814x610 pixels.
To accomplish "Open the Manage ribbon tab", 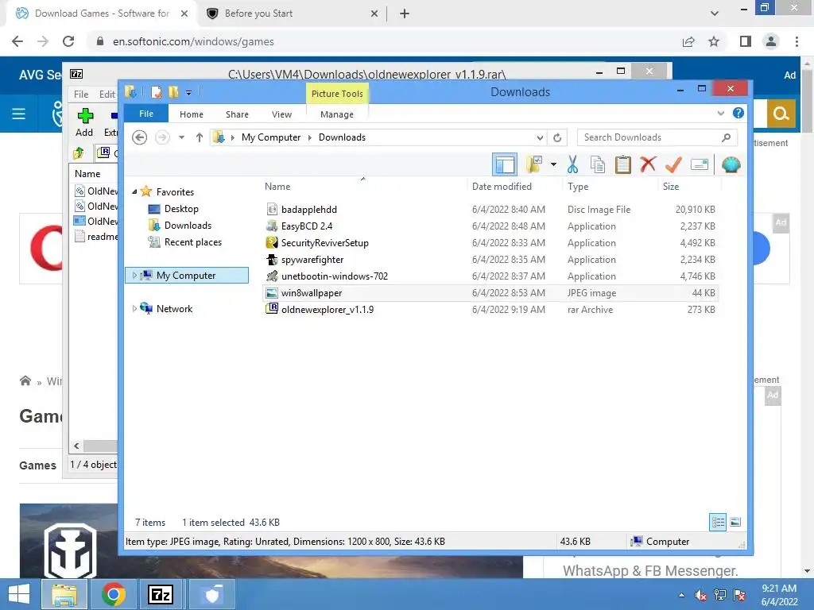I will 337,114.
